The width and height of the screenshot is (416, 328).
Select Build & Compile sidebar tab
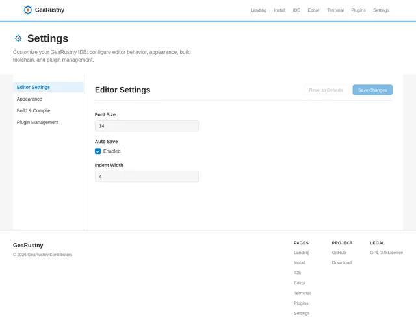click(49, 110)
